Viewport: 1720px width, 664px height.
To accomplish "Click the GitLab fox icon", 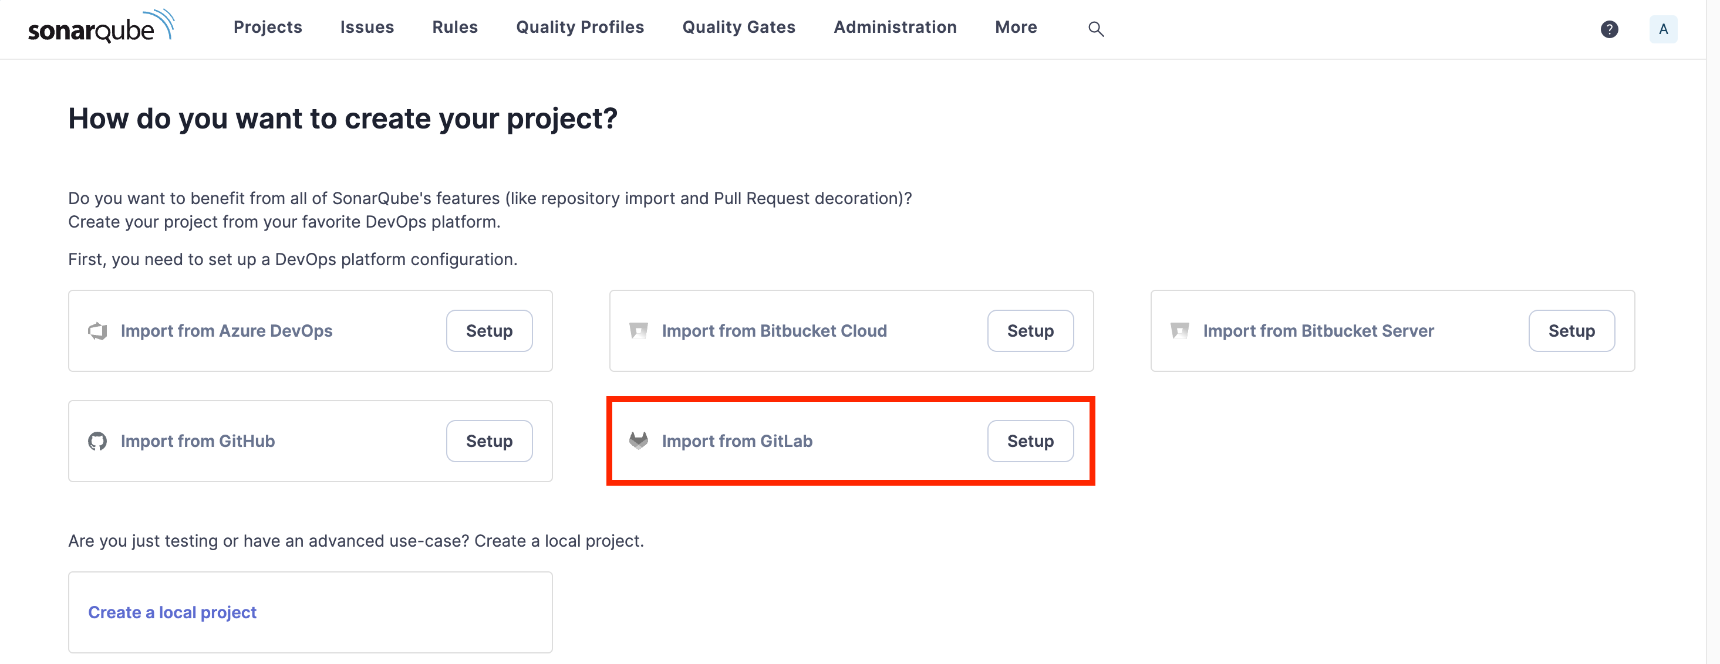I will [x=639, y=441].
